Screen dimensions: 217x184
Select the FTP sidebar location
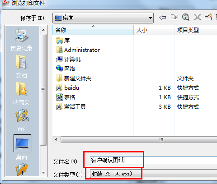coord(21,120)
